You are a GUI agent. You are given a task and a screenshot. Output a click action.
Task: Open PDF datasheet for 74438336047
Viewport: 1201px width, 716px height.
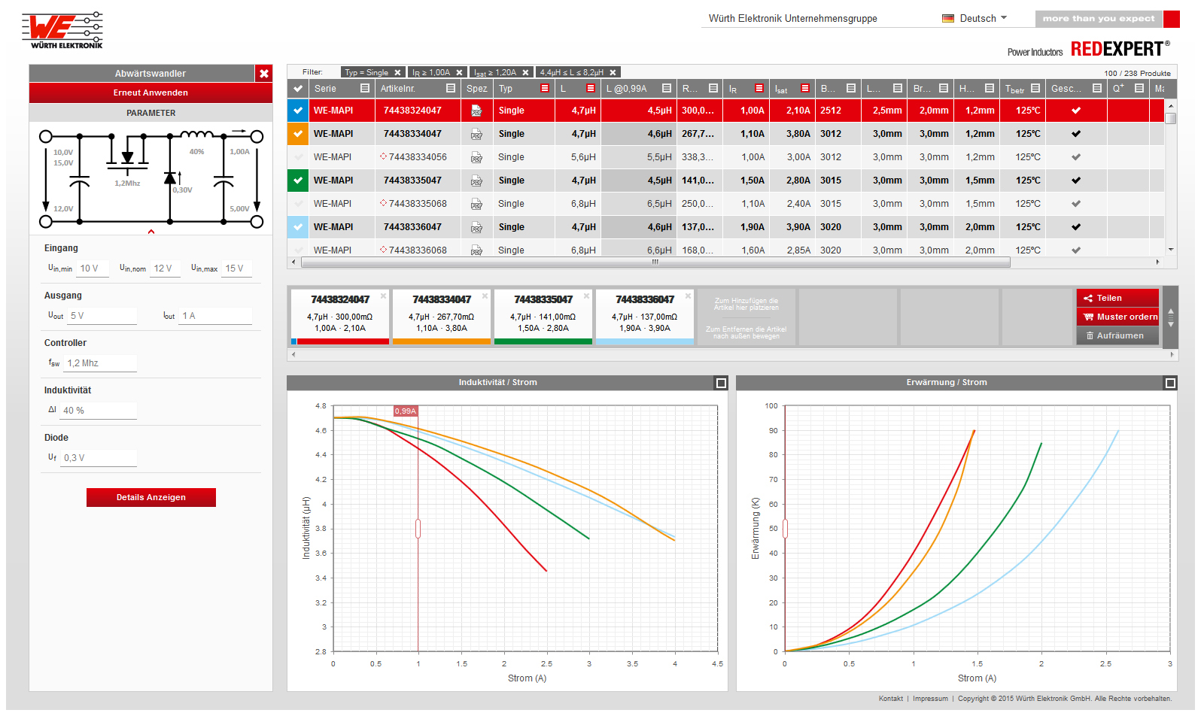coord(476,227)
